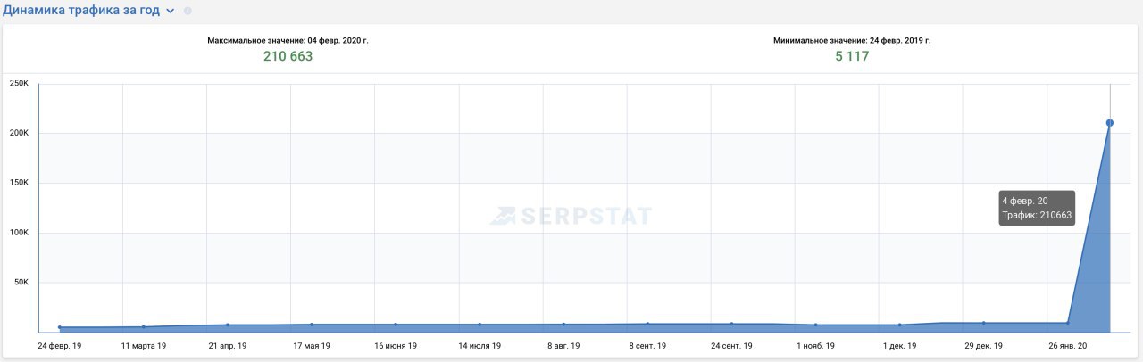Click the "17 мая 19" x-axis label
The width and height of the screenshot is (1143, 362).
pos(312,345)
